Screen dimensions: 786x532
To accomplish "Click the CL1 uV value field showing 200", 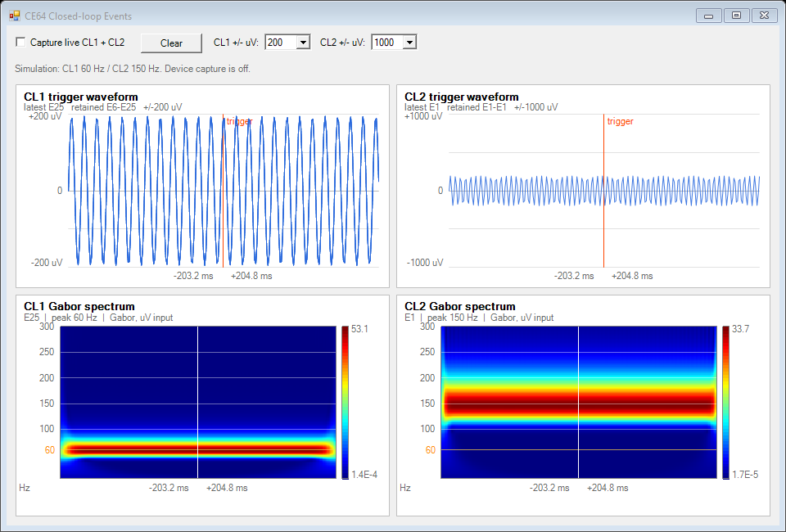I will coord(281,43).
